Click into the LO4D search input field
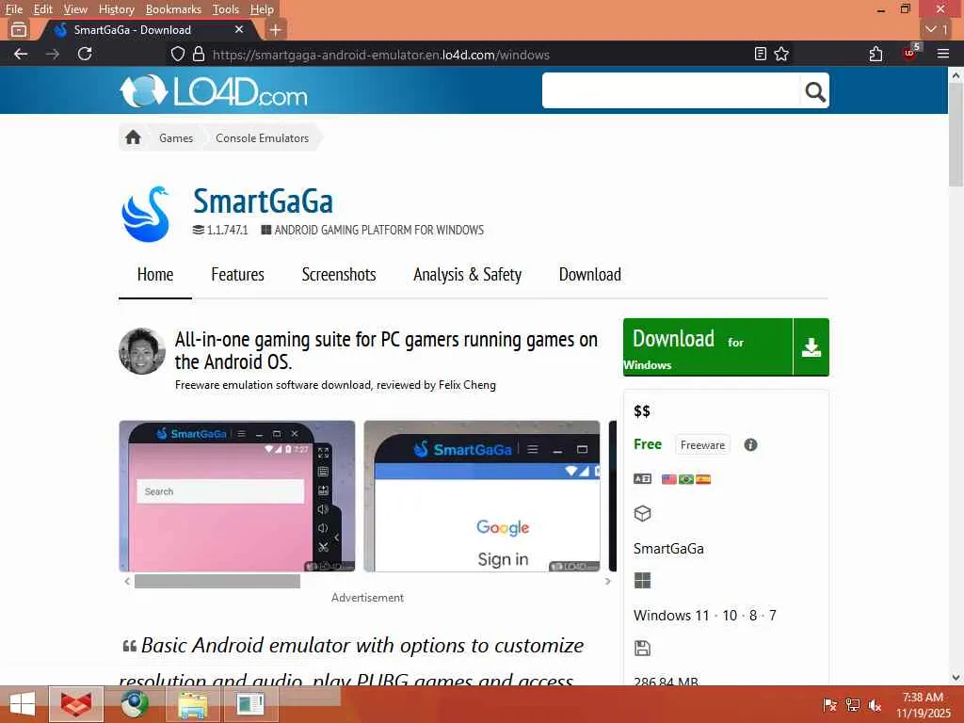Viewport: 964px width, 723px height. pos(670,91)
